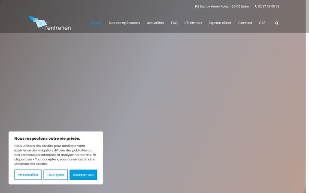
Task: Click the Personnaliser cookie button
Action: tap(28, 175)
